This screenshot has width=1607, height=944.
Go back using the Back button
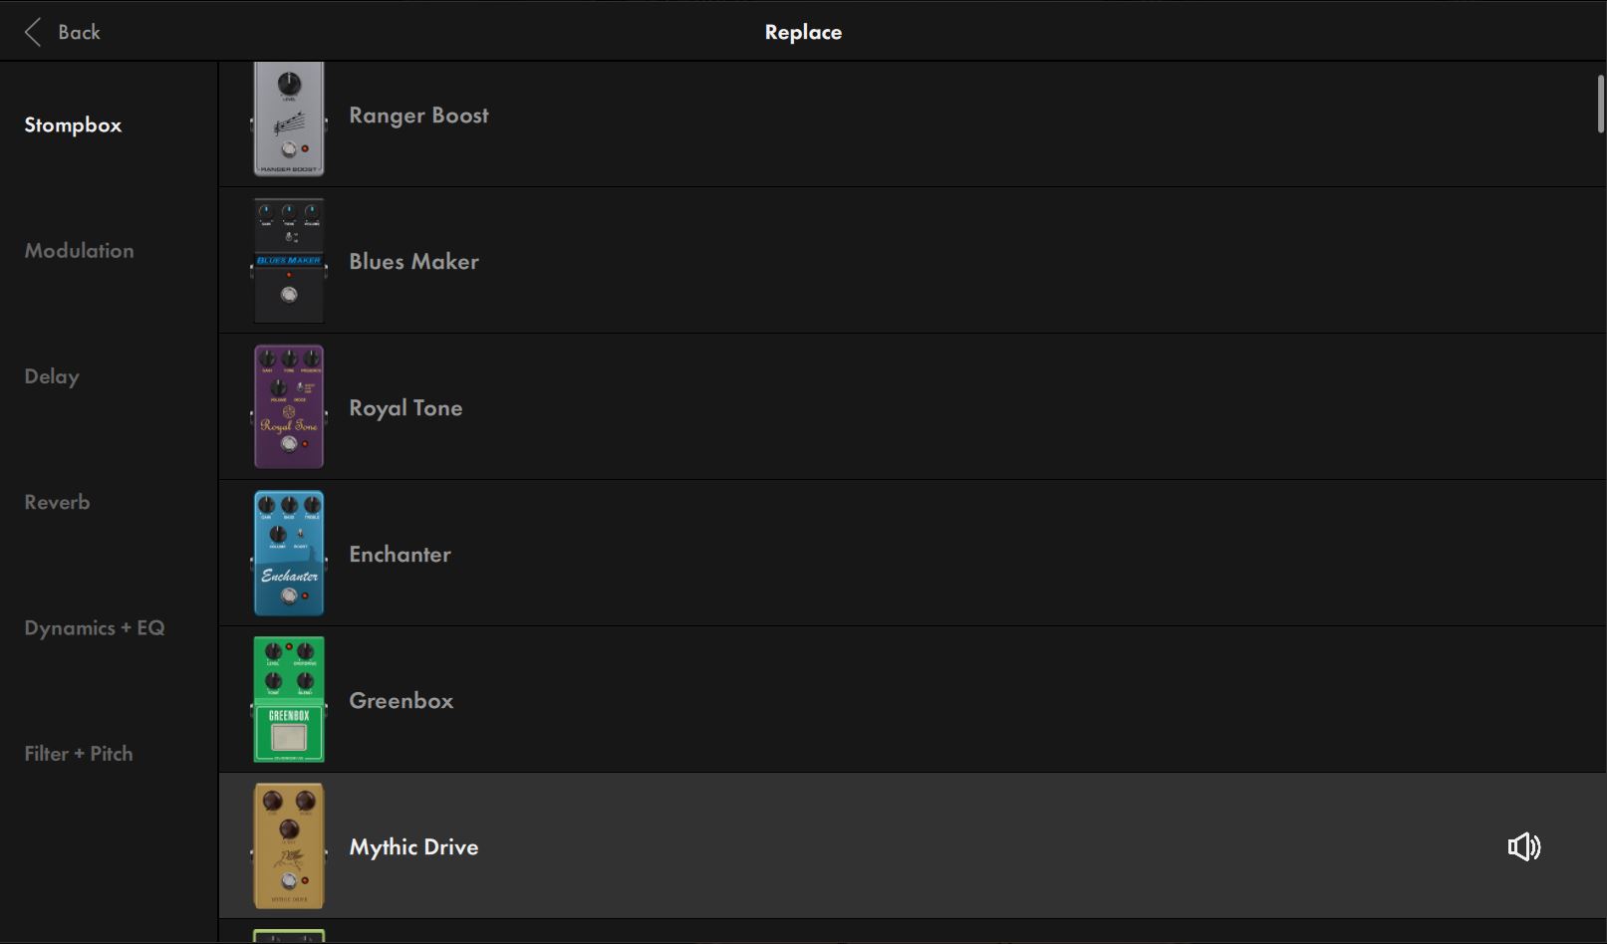point(79,32)
